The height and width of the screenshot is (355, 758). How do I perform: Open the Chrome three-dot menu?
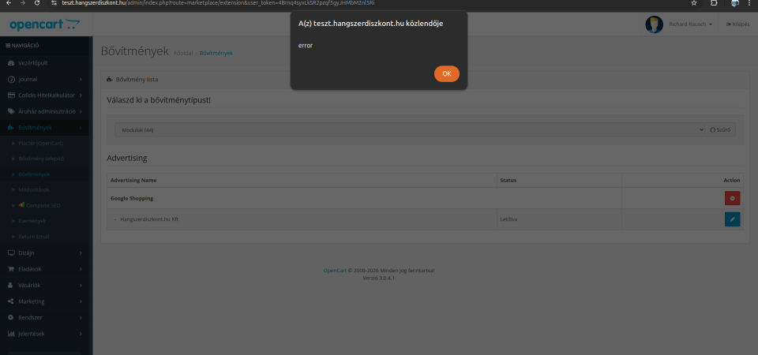751,4
